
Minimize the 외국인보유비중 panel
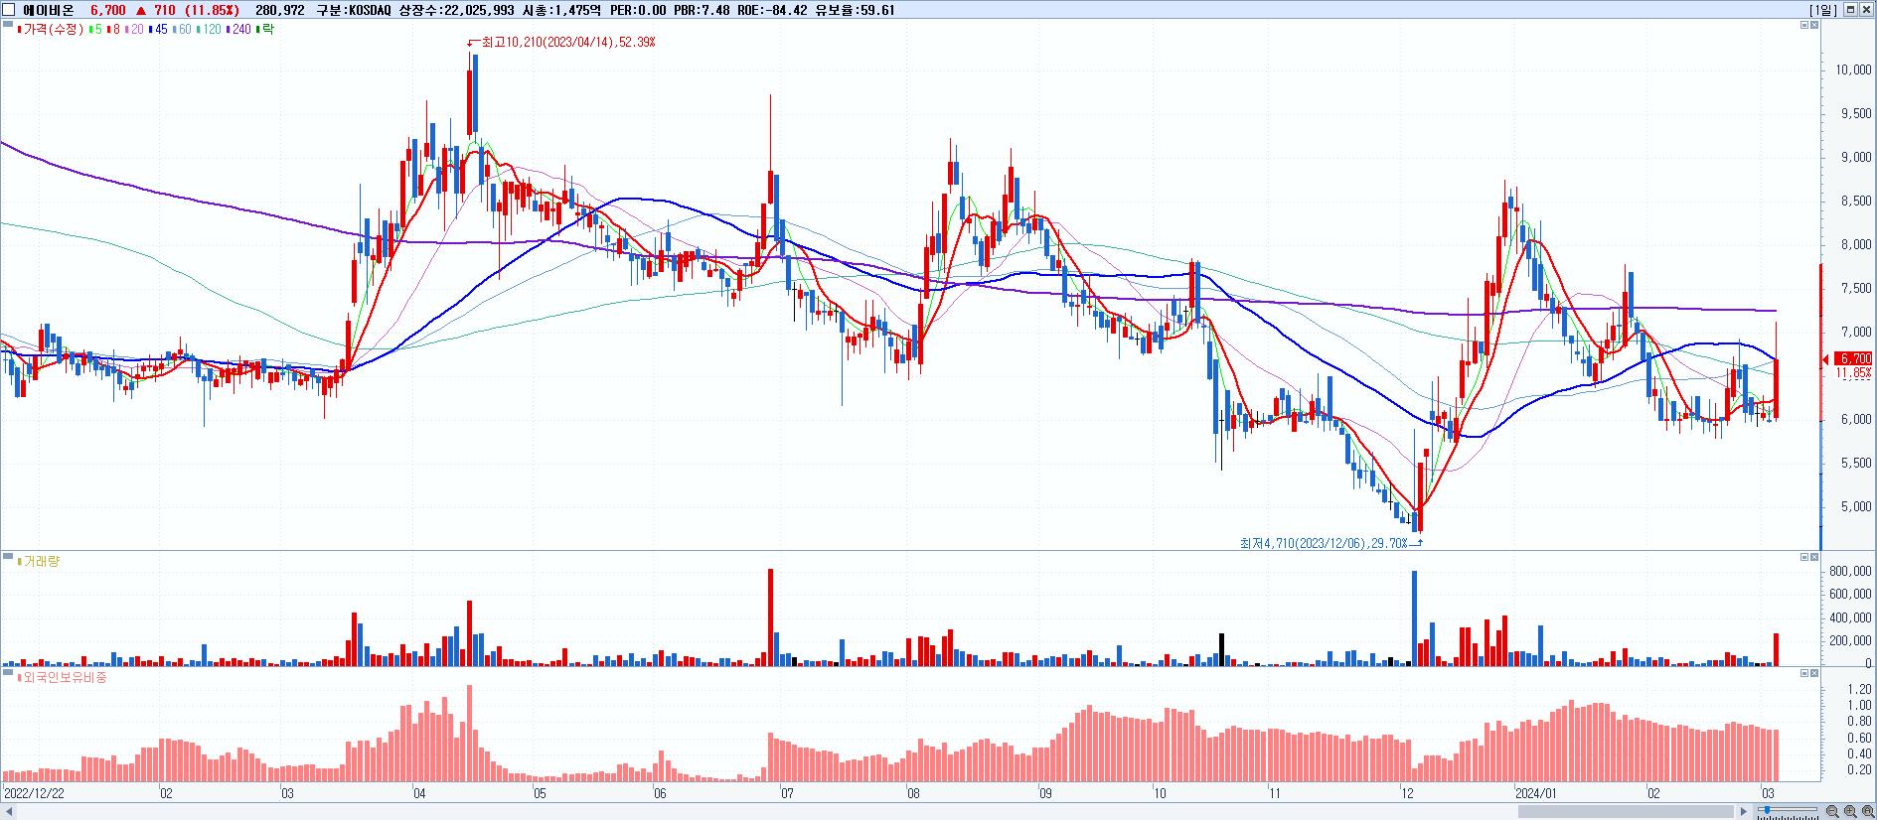point(1804,673)
